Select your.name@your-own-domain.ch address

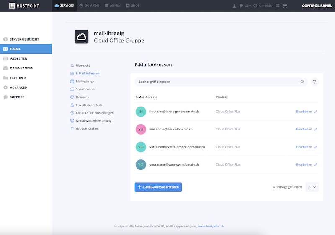[174, 165]
